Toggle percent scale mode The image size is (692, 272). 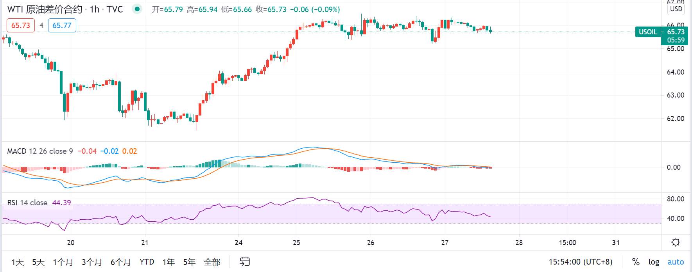(x=636, y=262)
